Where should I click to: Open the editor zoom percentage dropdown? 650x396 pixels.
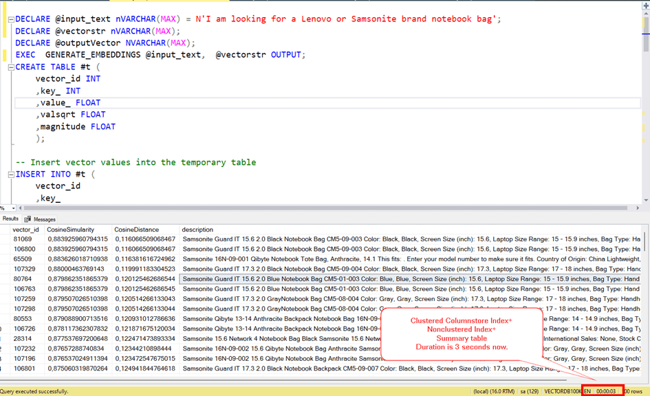click(x=13, y=208)
